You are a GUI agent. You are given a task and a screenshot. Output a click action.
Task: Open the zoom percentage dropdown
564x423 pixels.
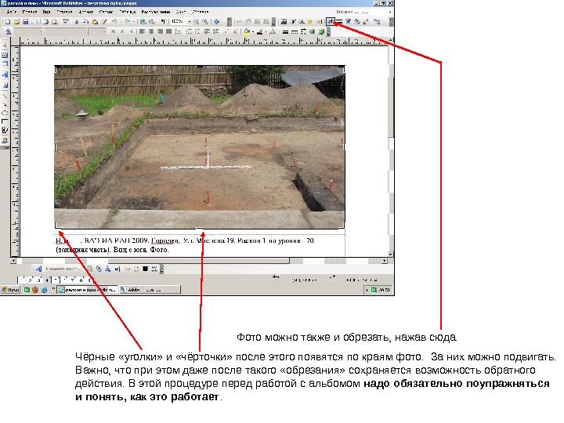pyautogui.click(x=190, y=22)
